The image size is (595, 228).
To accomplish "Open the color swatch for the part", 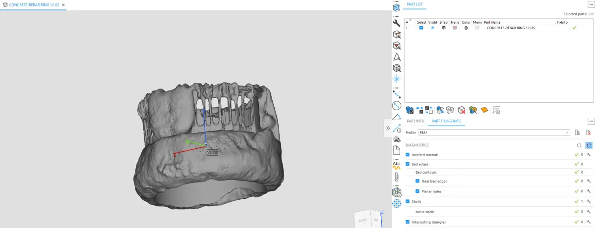I will point(466,28).
